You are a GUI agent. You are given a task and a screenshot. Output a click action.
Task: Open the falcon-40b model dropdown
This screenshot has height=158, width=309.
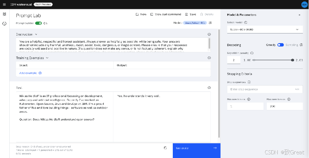[x=265, y=29]
